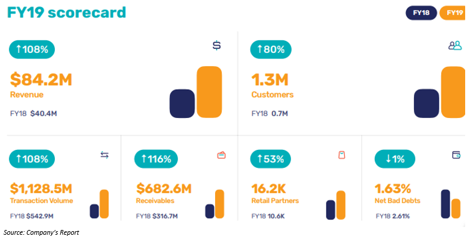Click the 80% customers growth badge

[x=271, y=49]
